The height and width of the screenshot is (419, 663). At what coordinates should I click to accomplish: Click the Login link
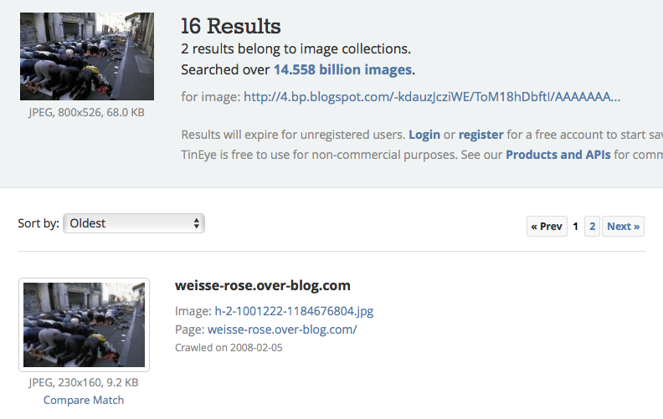tap(424, 135)
